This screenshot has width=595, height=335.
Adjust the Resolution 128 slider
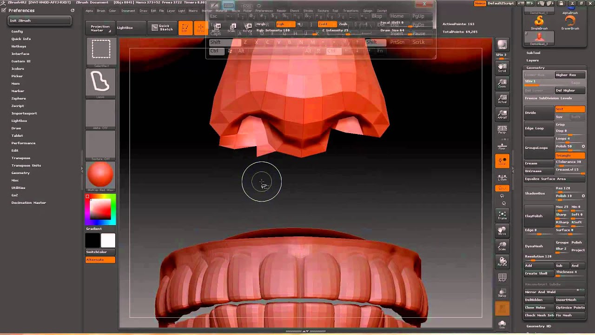tap(555, 256)
